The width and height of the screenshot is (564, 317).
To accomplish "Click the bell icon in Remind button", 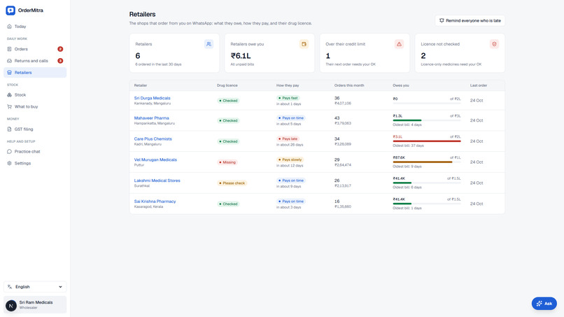I will coord(442,20).
